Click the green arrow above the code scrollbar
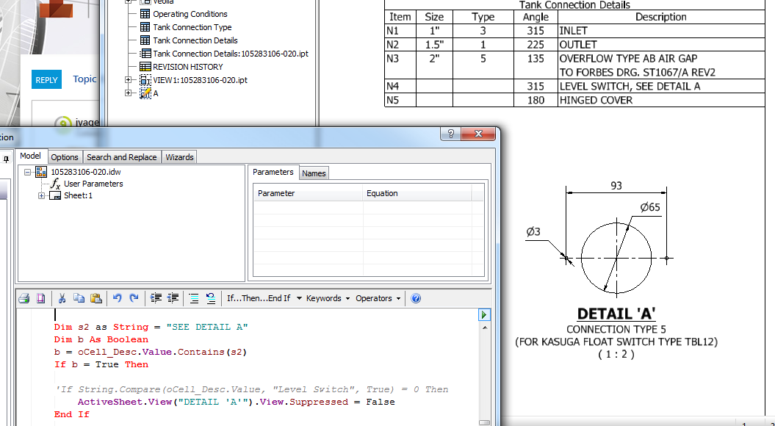 click(x=483, y=314)
